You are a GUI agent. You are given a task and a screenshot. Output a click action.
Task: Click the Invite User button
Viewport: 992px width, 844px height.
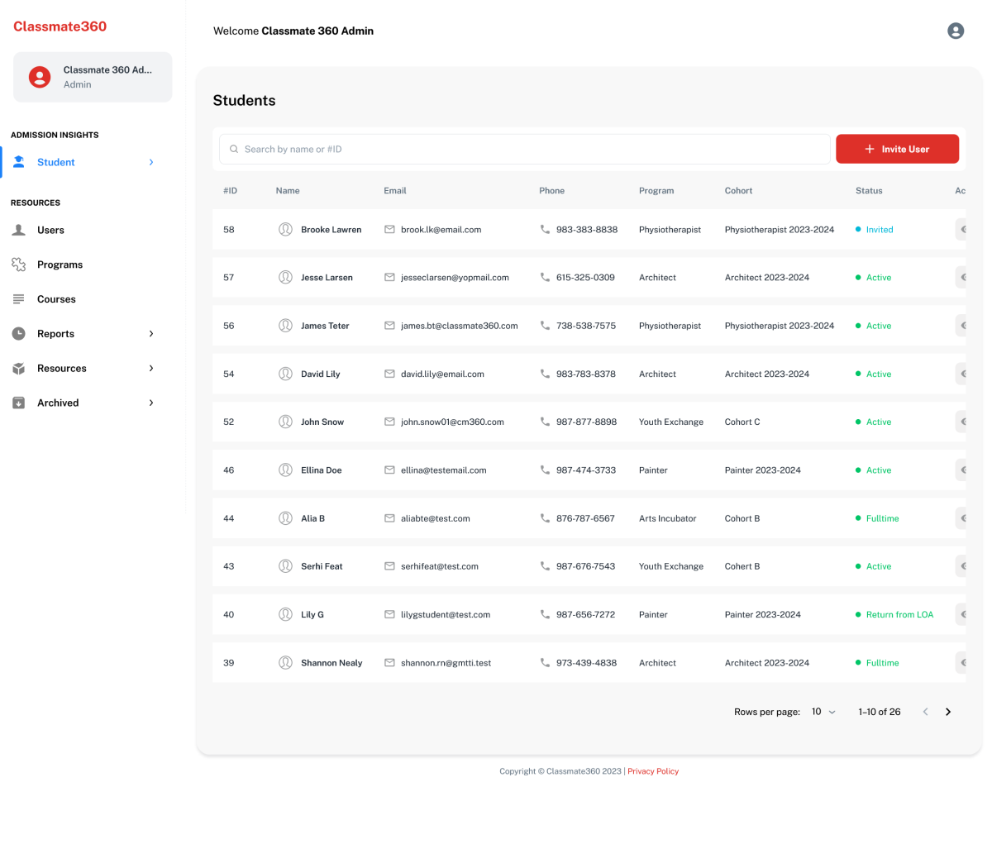pos(897,149)
